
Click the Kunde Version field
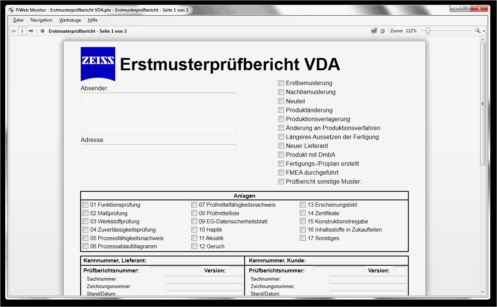400,271
